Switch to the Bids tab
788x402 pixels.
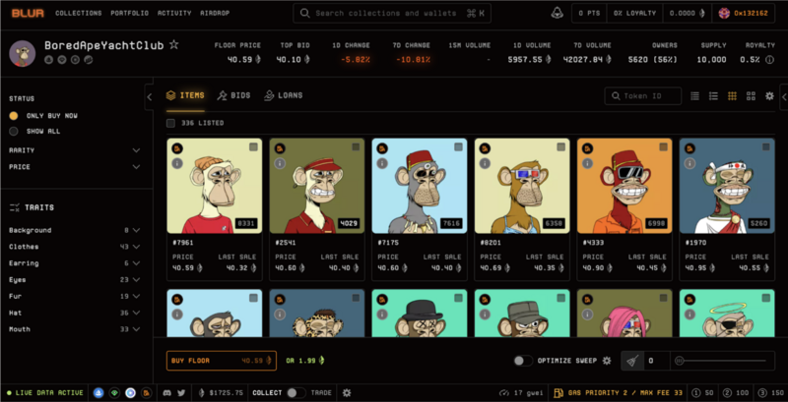click(x=234, y=95)
